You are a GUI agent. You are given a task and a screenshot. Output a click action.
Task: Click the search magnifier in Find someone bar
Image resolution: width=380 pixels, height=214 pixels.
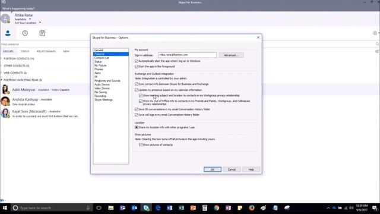[378, 44]
